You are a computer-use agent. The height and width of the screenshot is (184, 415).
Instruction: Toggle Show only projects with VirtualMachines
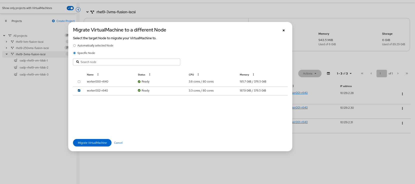(x=70, y=8)
